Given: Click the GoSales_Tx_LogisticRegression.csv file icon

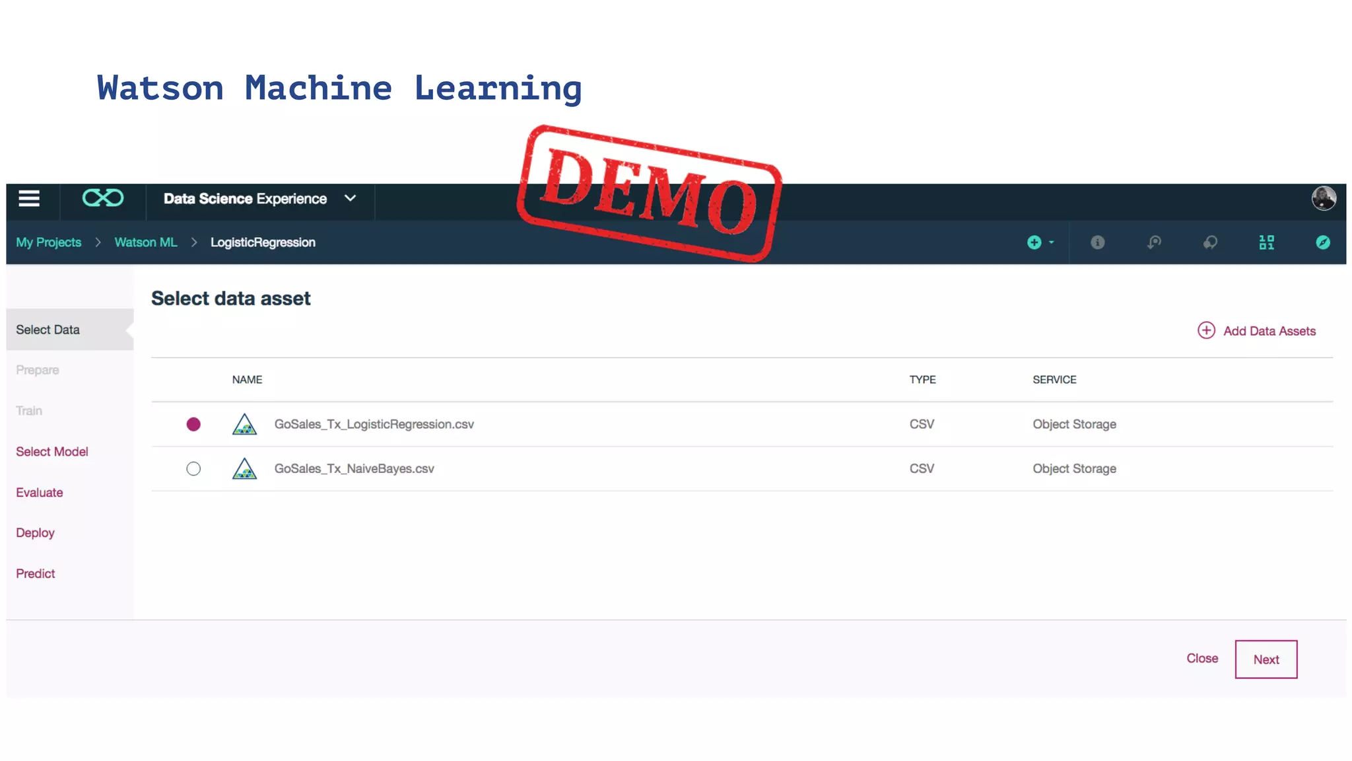Looking at the screenshot, I should click(x=244, y=424).
